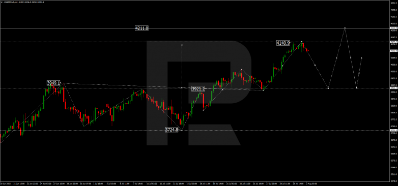The height and width of the screenshot is (186, 398).
Task: Click the 4144.4 price tag on price axis
Action: (393, 42)
